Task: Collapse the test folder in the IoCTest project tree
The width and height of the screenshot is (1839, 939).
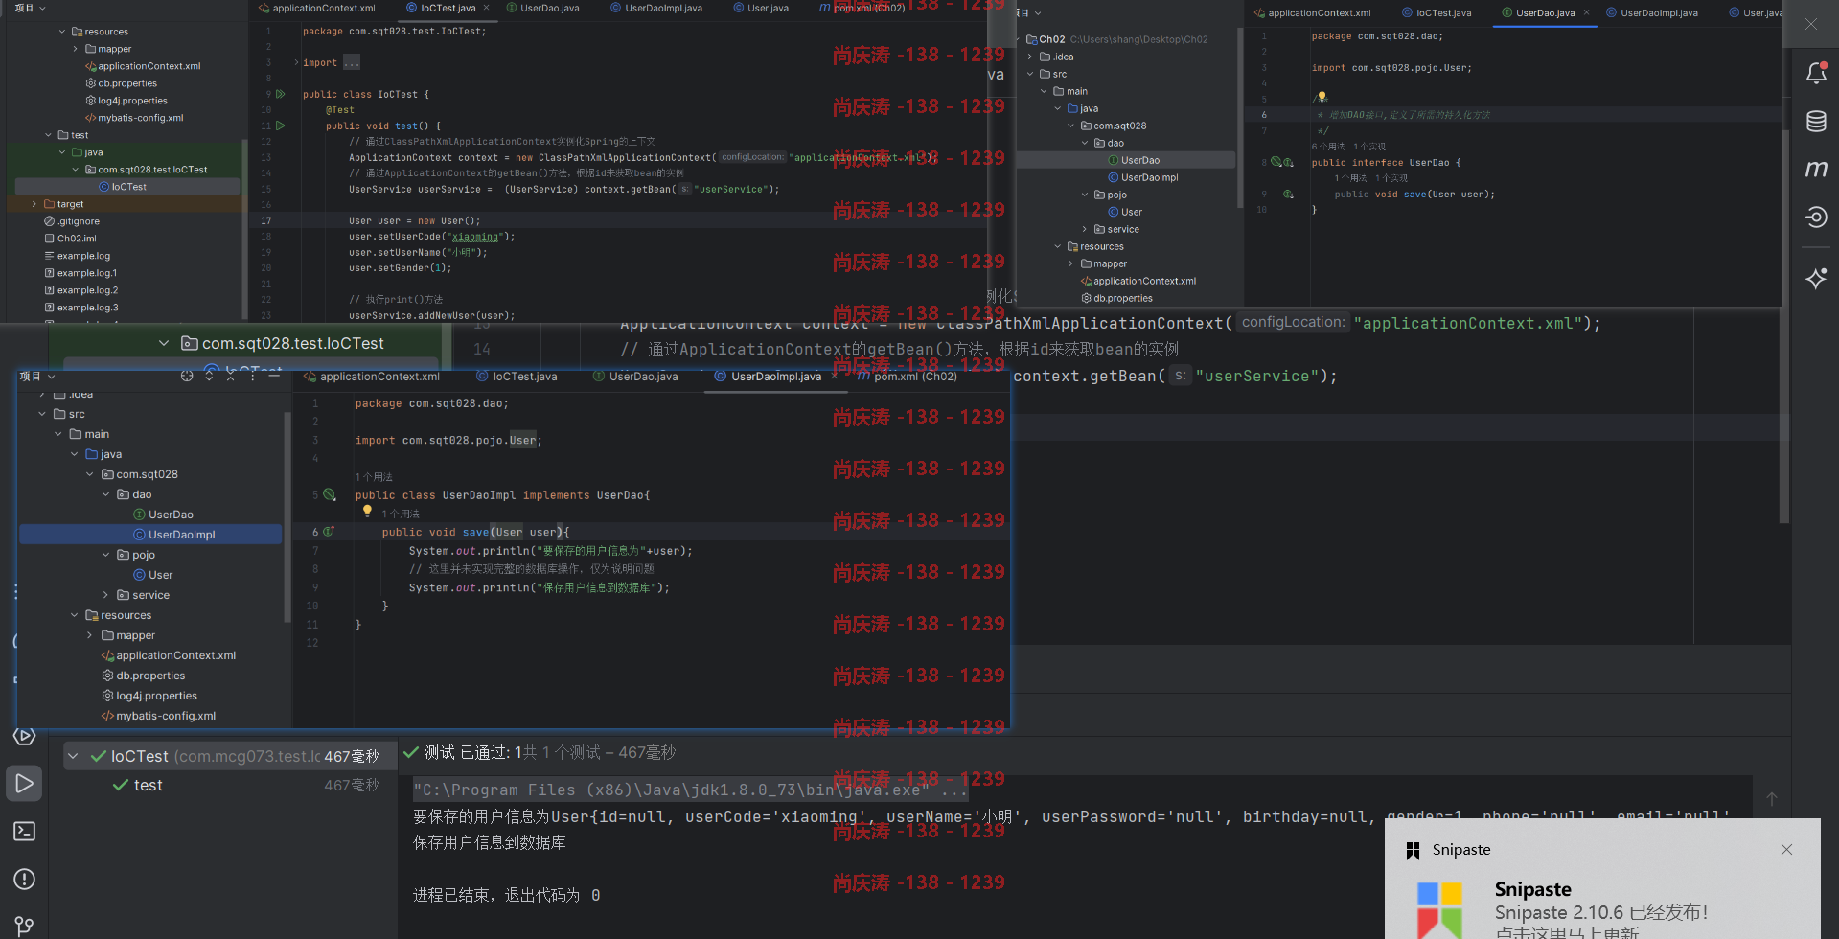Action: coord(49,135)
